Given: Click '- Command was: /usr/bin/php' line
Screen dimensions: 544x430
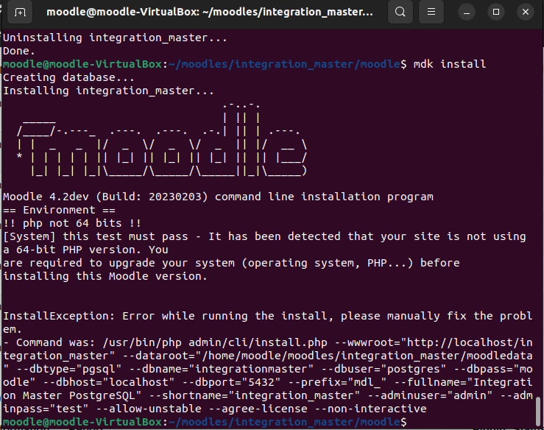Looking at the screenshot, I should point(267,342).
